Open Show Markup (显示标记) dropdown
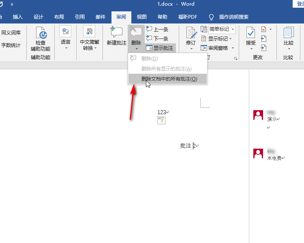304x243 pixels. point(216,38)
